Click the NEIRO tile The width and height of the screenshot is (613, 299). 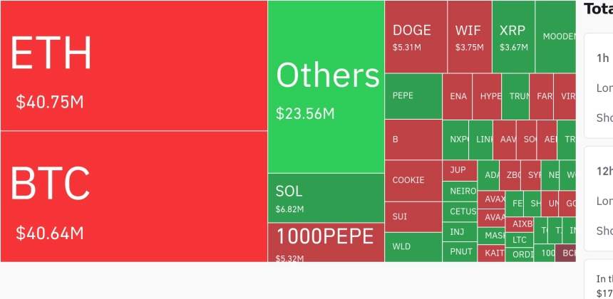click(460, 192)
